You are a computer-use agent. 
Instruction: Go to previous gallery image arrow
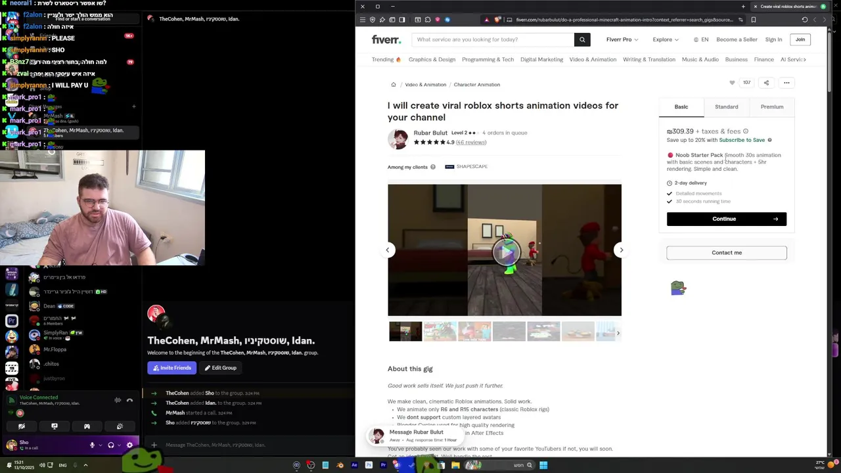click(x=388, y=250)
